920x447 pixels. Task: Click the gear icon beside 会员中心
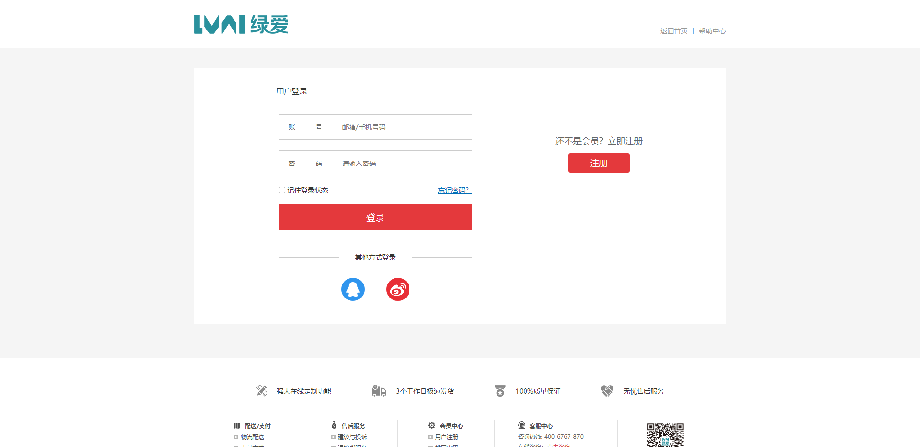[432, 425]
